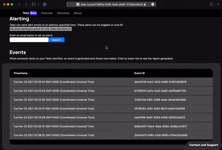The height and width of the screenshot is (150, 222).
Task: Open event row timestamped 02:28:02
Action: (x=111, y=135)
